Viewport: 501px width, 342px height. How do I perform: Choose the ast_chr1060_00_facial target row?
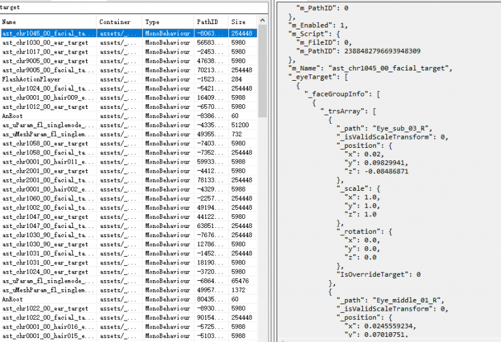(x=45, y=198)
